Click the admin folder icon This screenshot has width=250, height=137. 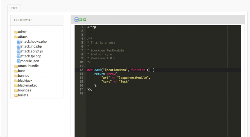click(x=16, y=32)
